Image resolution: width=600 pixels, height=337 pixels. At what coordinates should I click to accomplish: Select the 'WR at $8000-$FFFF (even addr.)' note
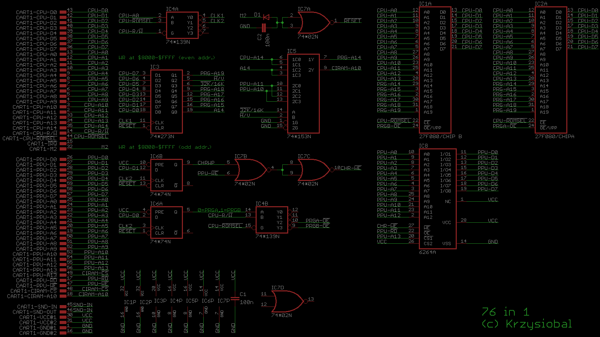[167, 58]
